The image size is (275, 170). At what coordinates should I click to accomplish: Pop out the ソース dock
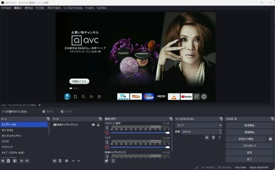coord(100,119)
